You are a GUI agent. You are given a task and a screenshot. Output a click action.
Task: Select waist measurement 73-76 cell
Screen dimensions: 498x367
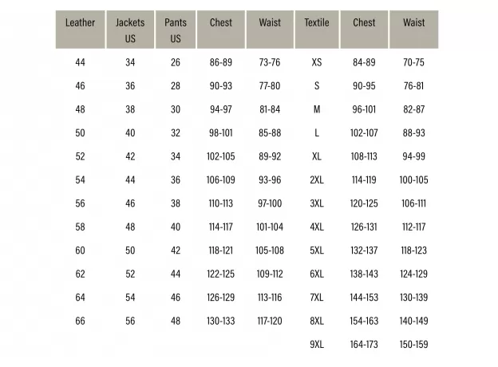click(x=270, y=63)
